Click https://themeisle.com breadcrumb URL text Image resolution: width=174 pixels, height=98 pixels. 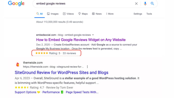(53, 67)
